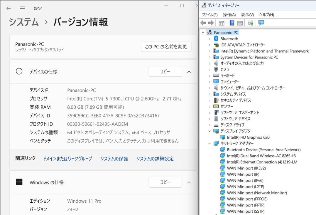The image size is (316, 215).
Task: Click the コンピューター monitor icon
Action: pyautogui.click(x=216, y=82)
